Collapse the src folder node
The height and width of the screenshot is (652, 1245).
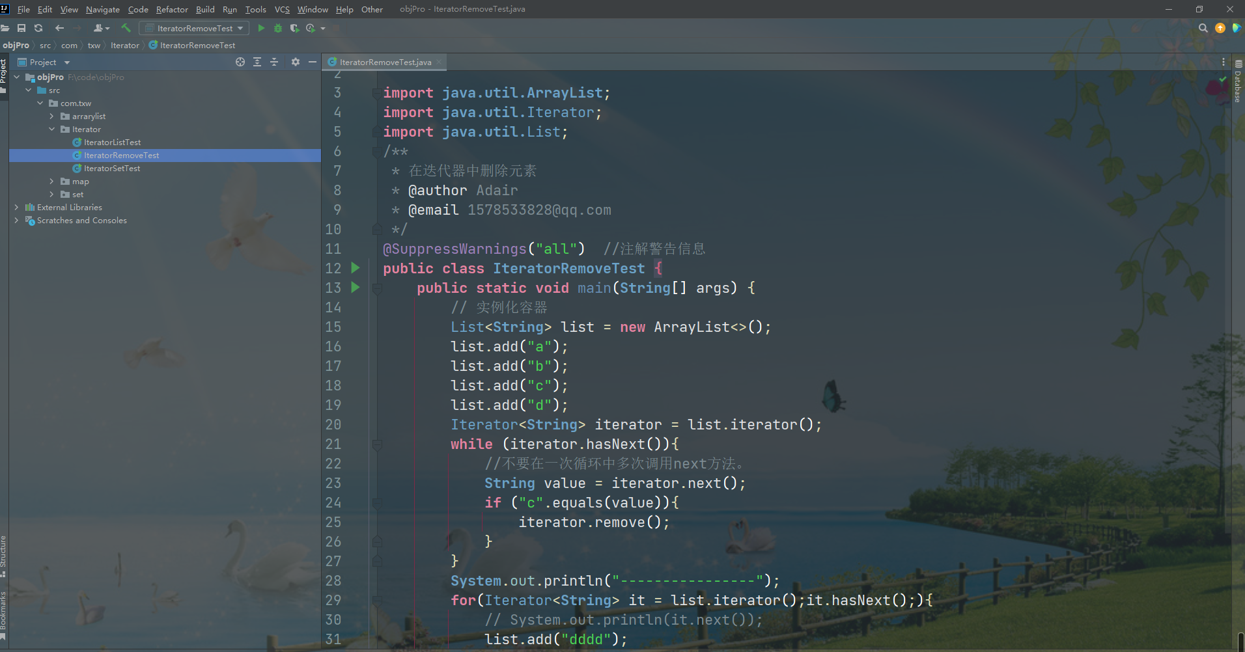[x=28, y=90]
